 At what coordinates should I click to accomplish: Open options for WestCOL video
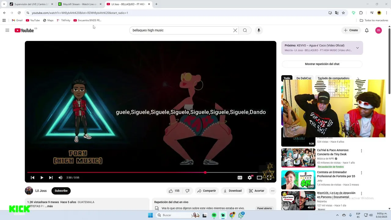(x=361, y=193)
